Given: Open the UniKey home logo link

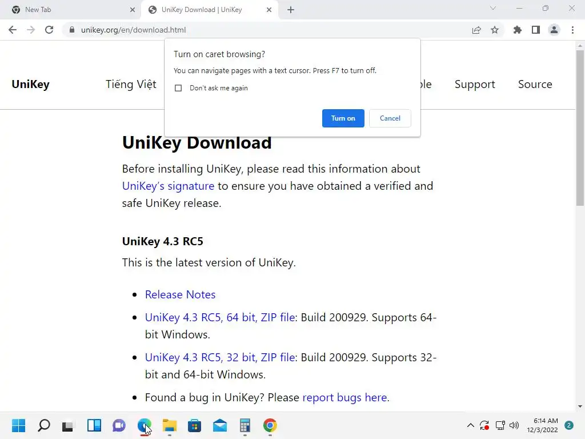Looking at the screenshot, I should (31, 85).
